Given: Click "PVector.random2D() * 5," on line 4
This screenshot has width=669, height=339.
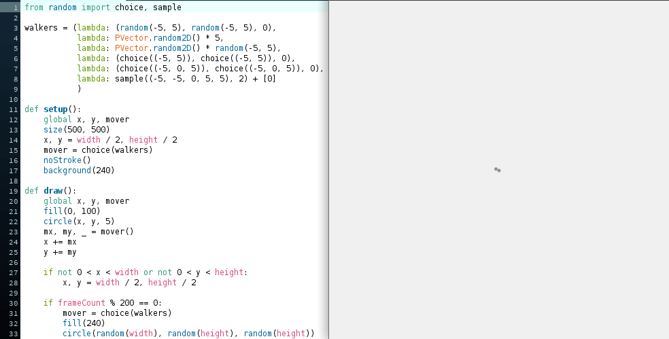Looking at the screenshot, I should coord(169,38).
